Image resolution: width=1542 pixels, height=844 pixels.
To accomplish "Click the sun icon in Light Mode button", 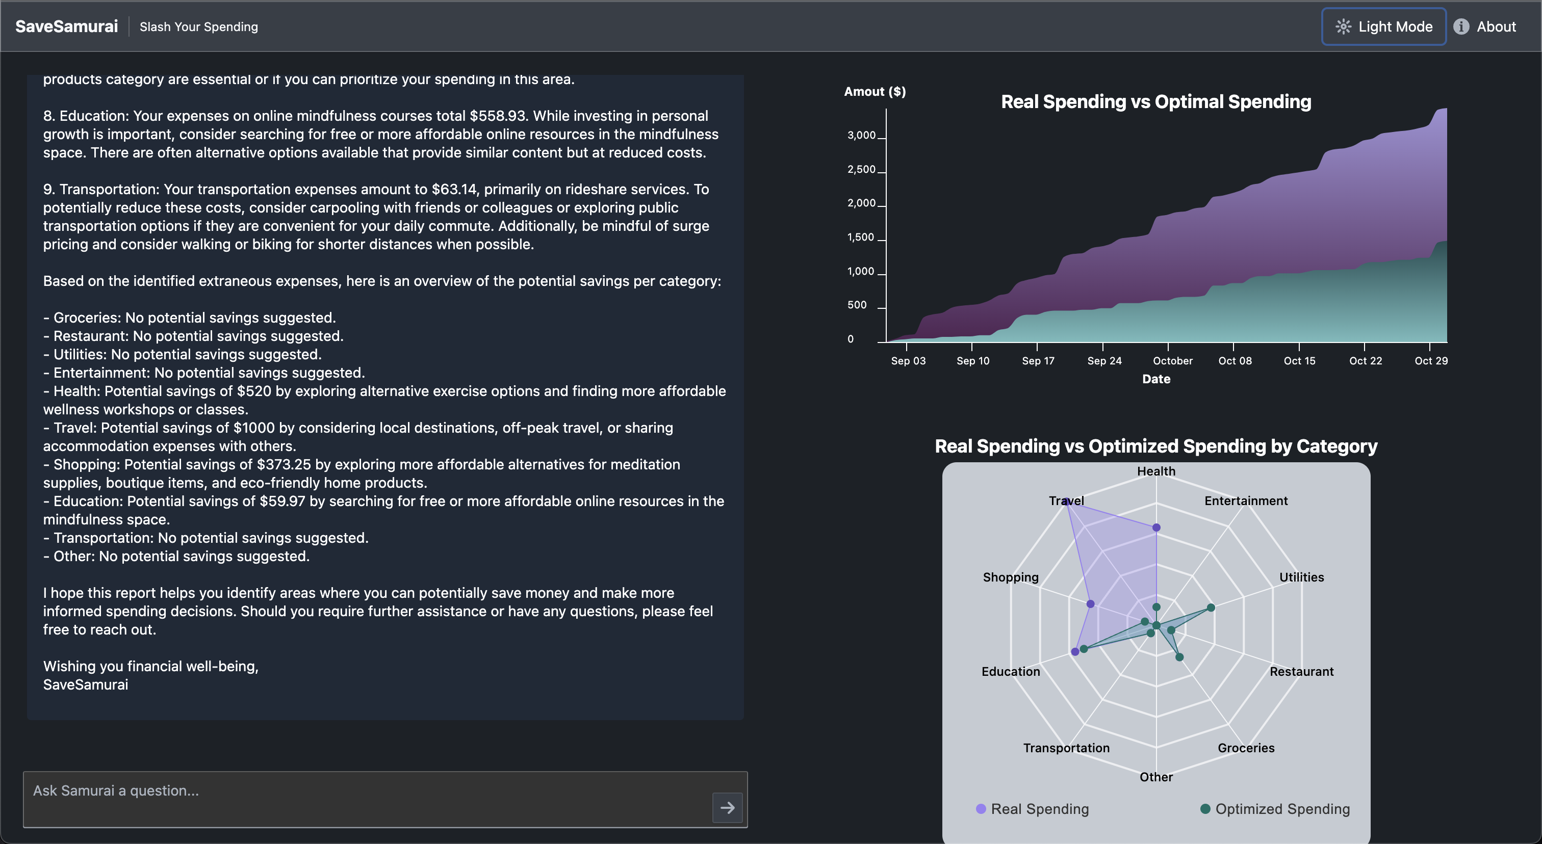I will (x=1343, y=27).
